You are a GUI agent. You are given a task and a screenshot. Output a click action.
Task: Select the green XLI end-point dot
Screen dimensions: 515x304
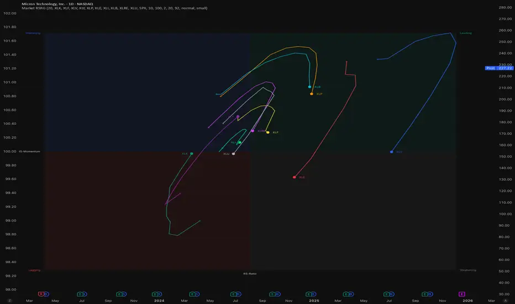coord(240,142)
